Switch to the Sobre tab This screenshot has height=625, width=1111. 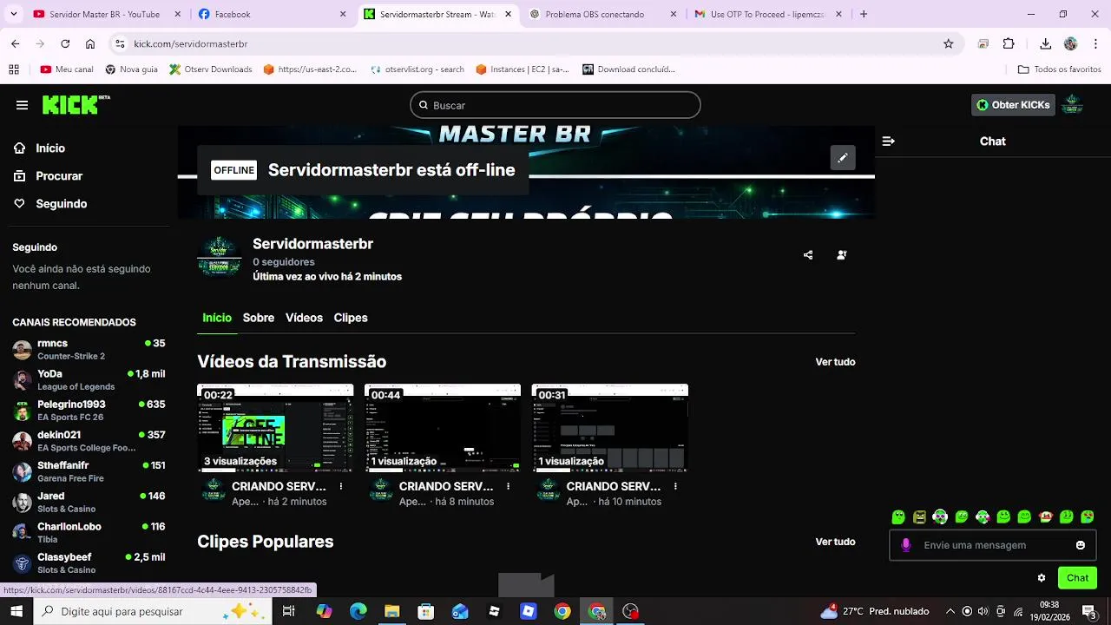pos(259,318)
